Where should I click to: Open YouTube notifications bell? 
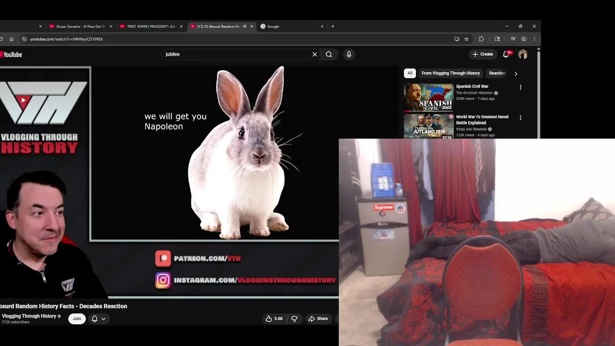coord(506,54)
